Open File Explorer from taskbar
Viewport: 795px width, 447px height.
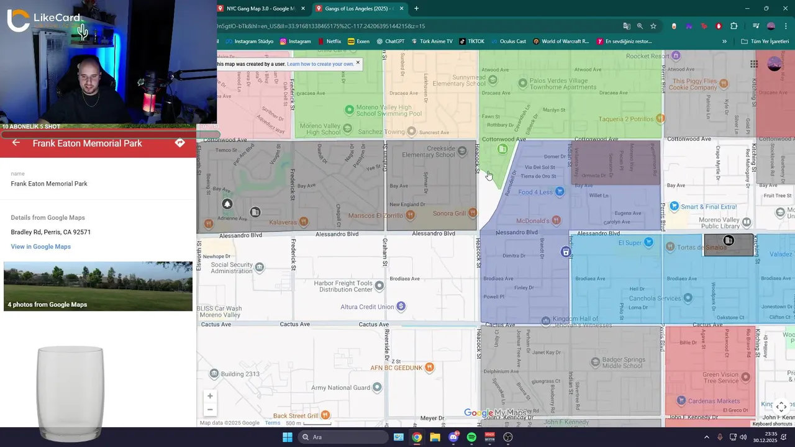[x=435, y=437]
